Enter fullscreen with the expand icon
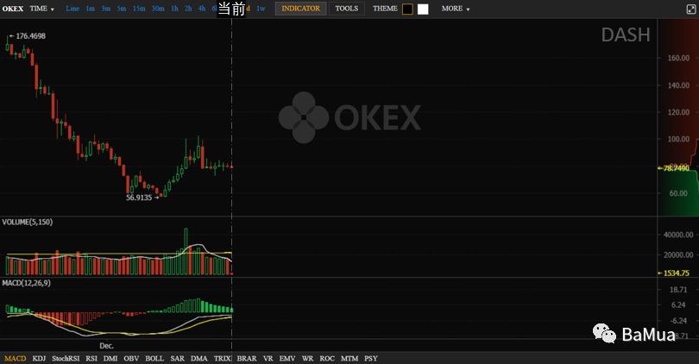This screenshot has height=364, width=699. click(690, 9)
